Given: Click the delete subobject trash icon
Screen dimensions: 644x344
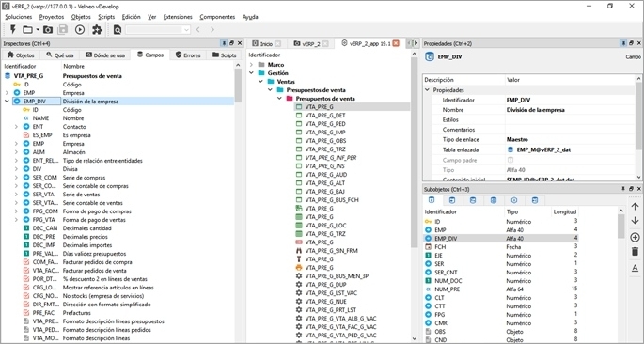Looking at the screenshot, I should (635, 252).
